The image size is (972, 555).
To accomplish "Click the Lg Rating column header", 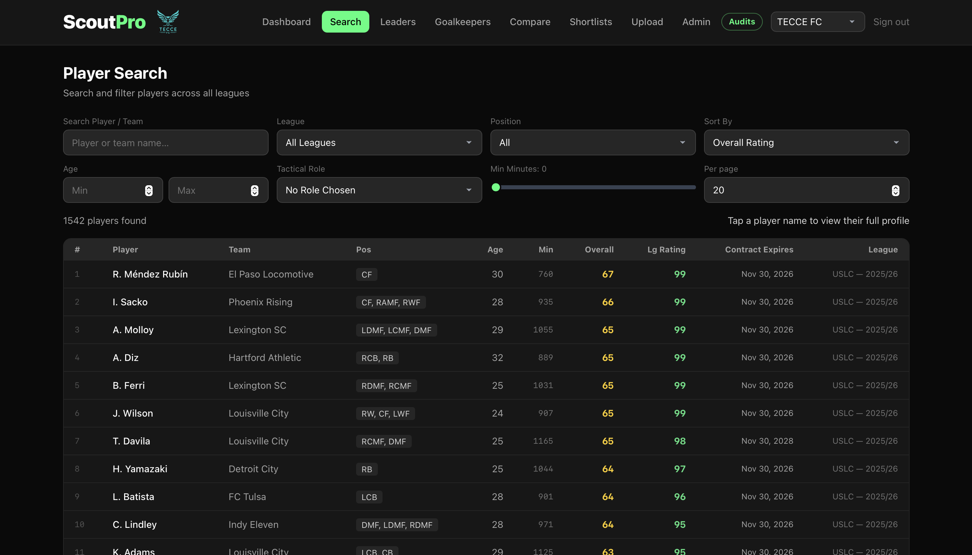I will (666, 249).
